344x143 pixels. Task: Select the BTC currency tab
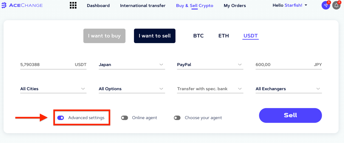pos(198,36)
